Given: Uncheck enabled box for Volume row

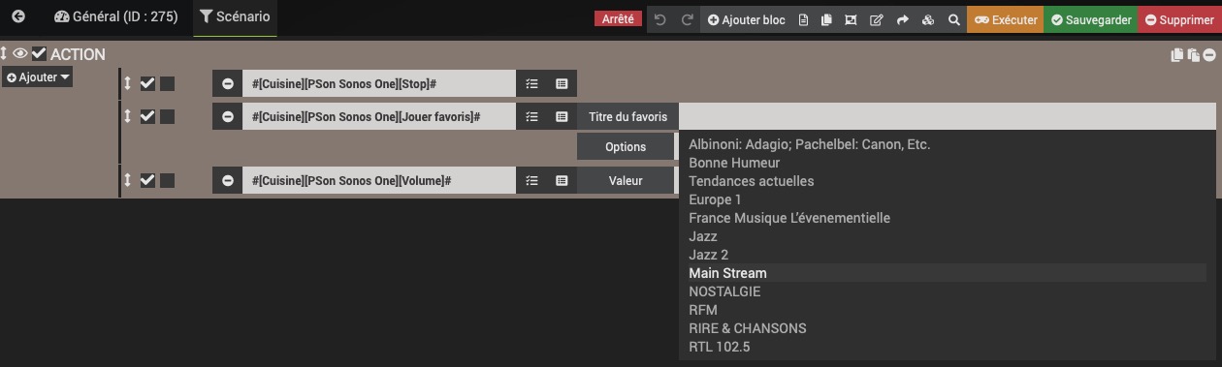Looking at the screenshot, I should click(147, 180).
